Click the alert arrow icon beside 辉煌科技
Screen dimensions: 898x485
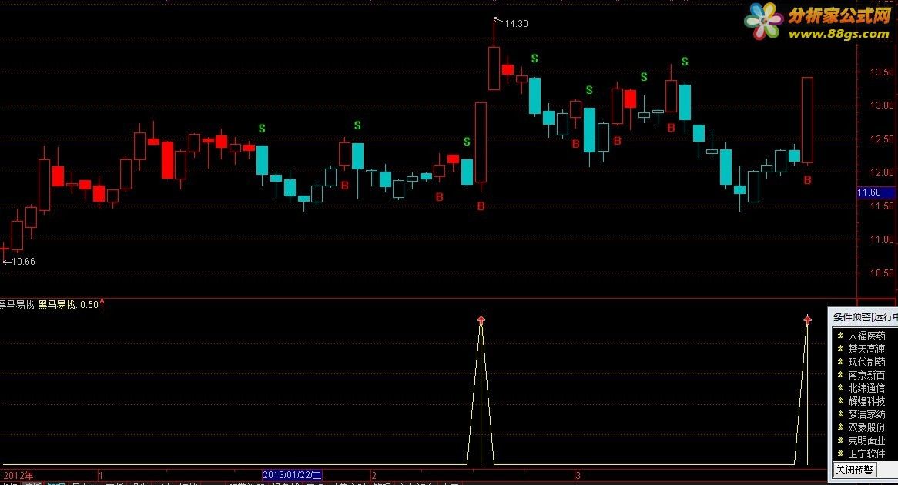tap(840, 401)
